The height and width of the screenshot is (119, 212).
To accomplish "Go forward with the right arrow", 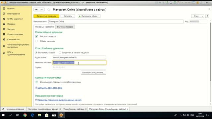I will (x=42, y=10).
